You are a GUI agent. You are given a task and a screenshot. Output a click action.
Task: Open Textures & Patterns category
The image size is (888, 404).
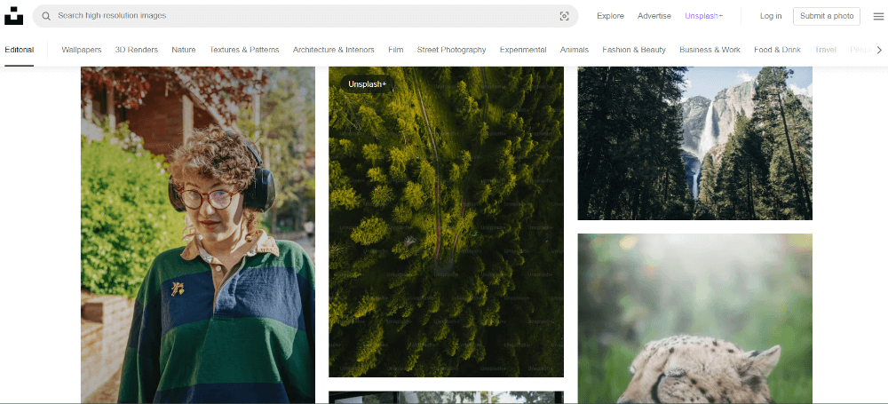click(x=244, y=50)
